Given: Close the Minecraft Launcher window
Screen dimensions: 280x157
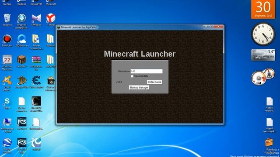Looking at the screenshot, I should 219,27.
